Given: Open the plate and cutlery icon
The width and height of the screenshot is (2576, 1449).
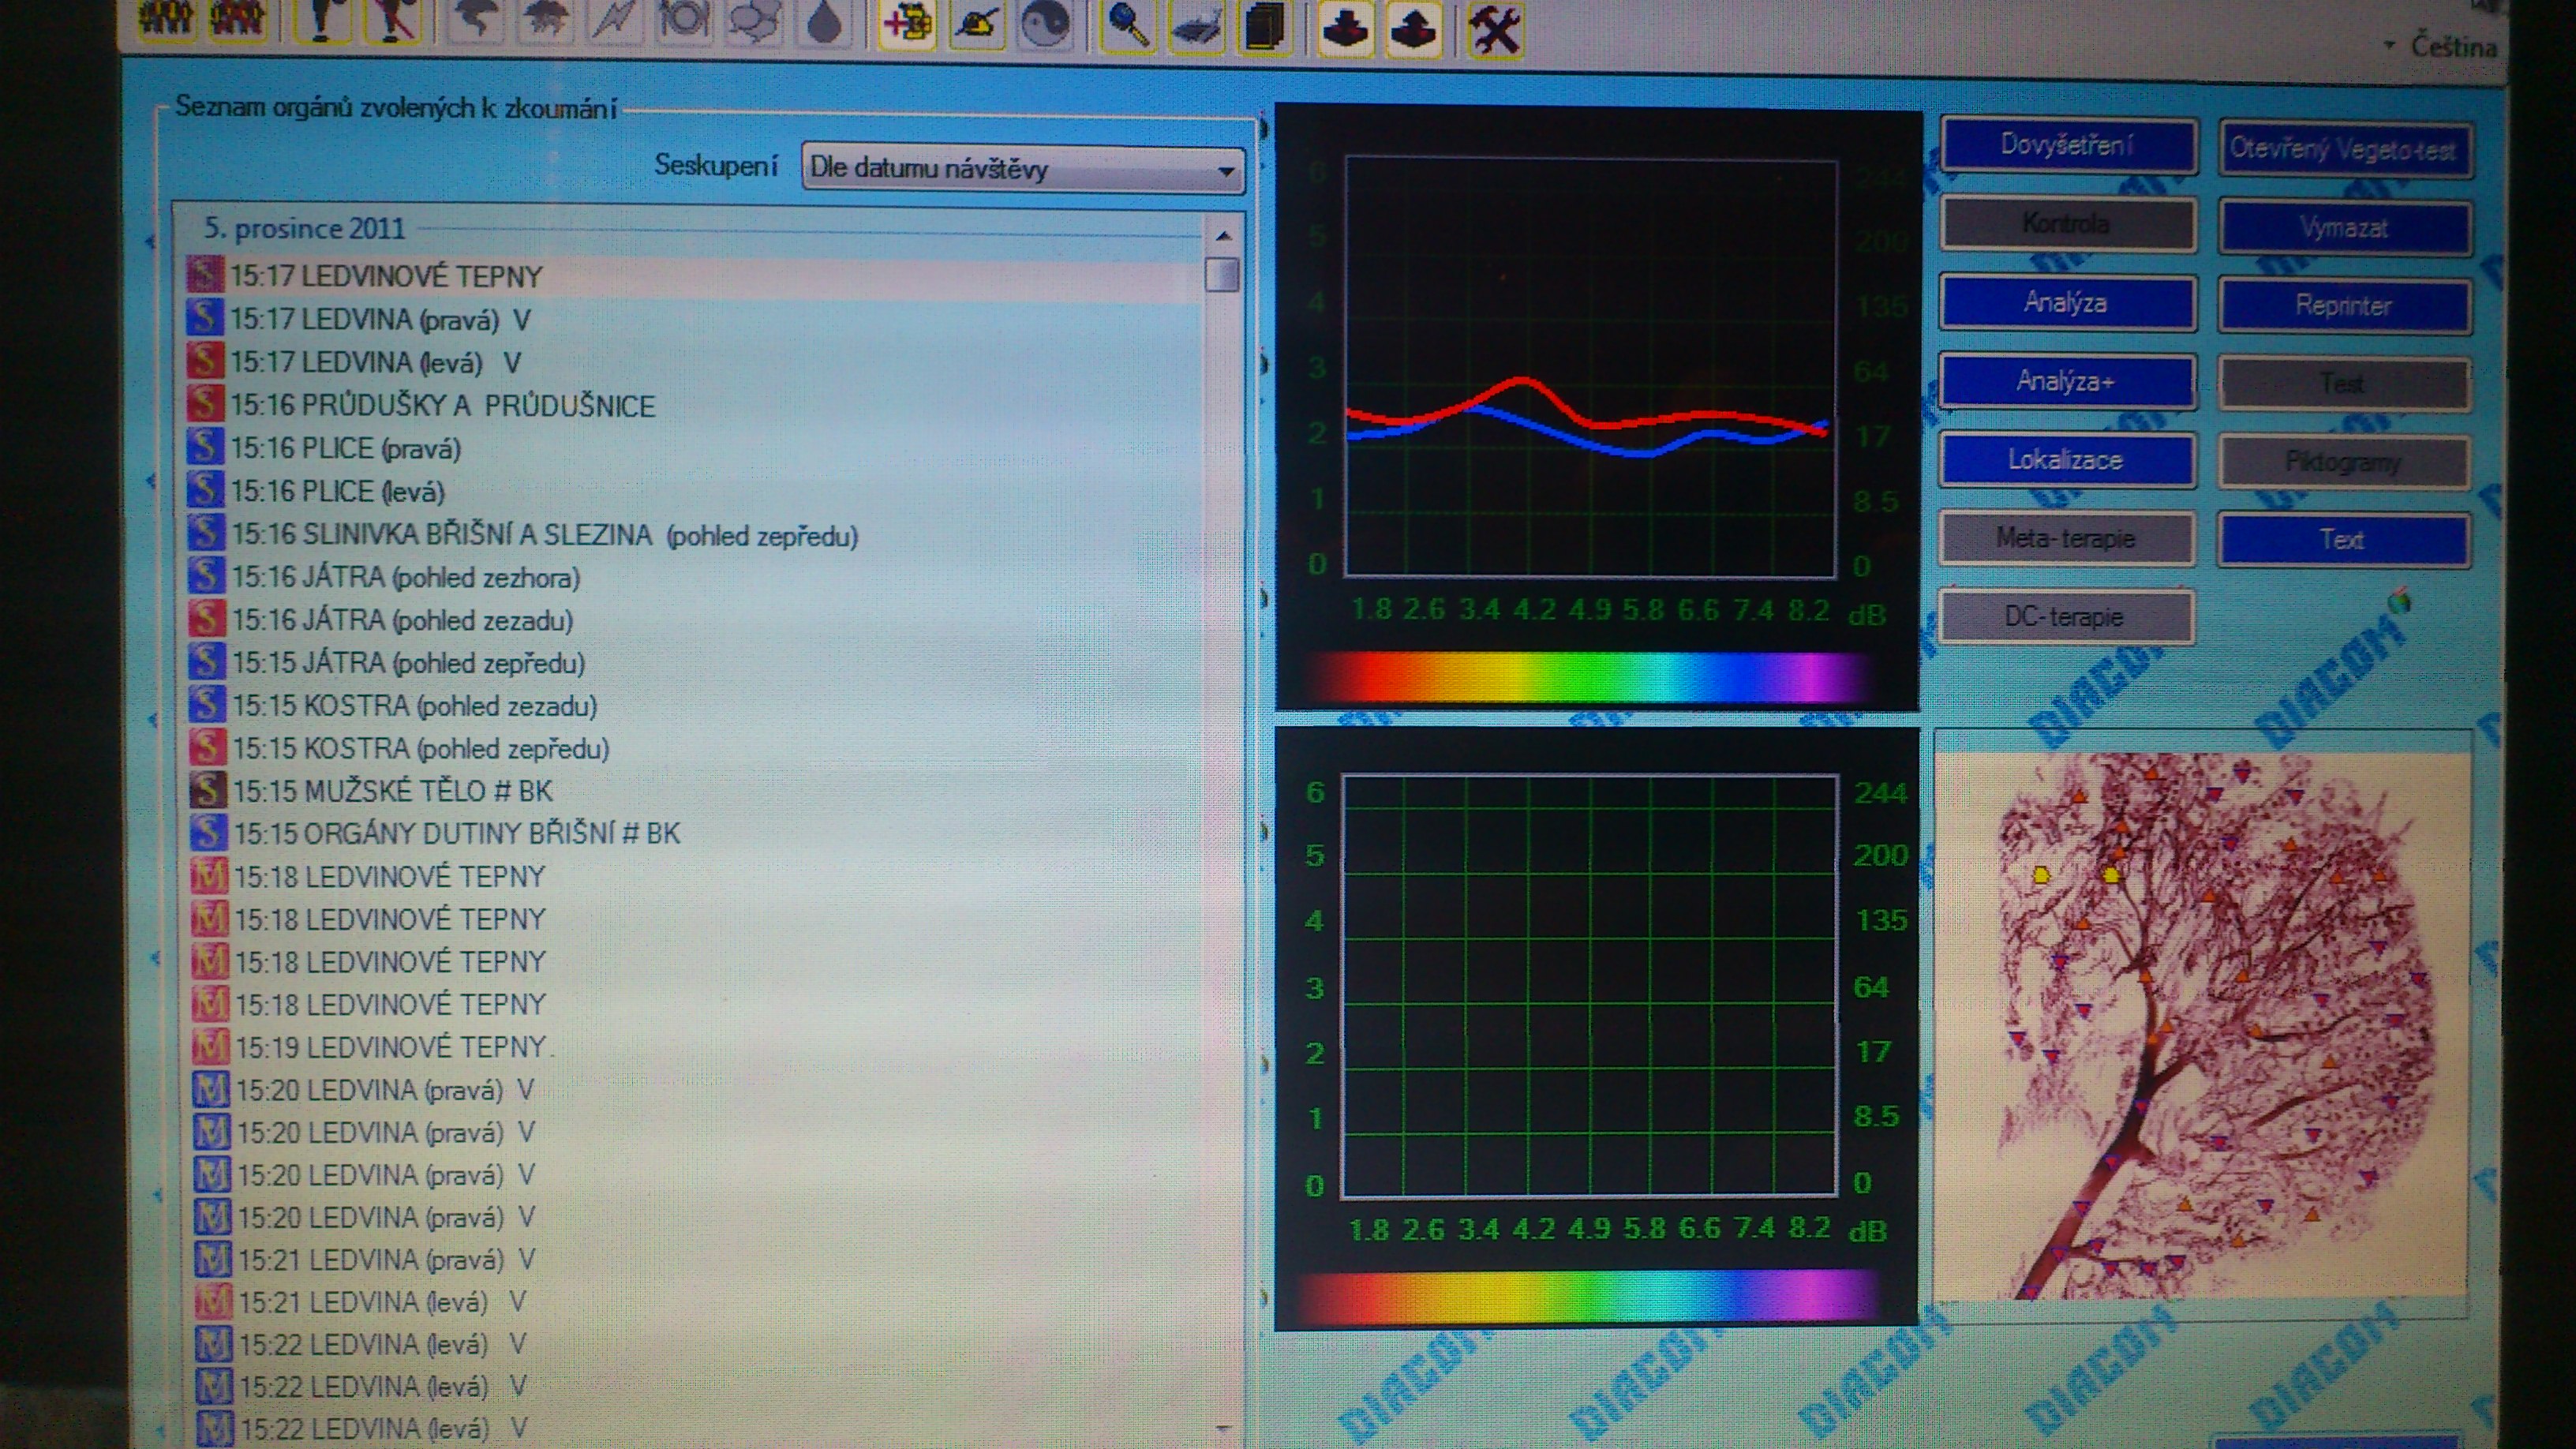Looking at the screenshot, I should (x=683, y=20).
